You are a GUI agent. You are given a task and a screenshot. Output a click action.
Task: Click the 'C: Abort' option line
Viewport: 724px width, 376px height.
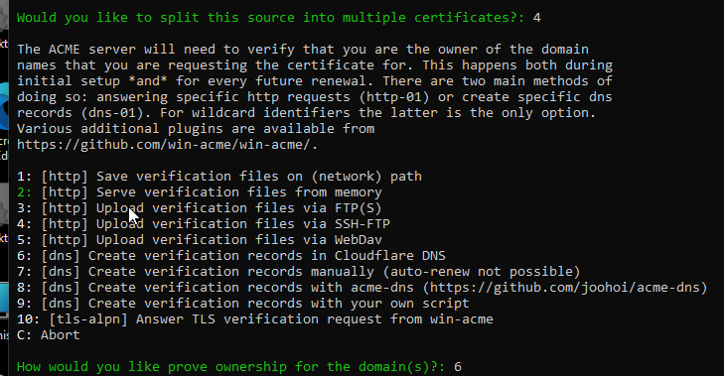(x=49, y=335)
